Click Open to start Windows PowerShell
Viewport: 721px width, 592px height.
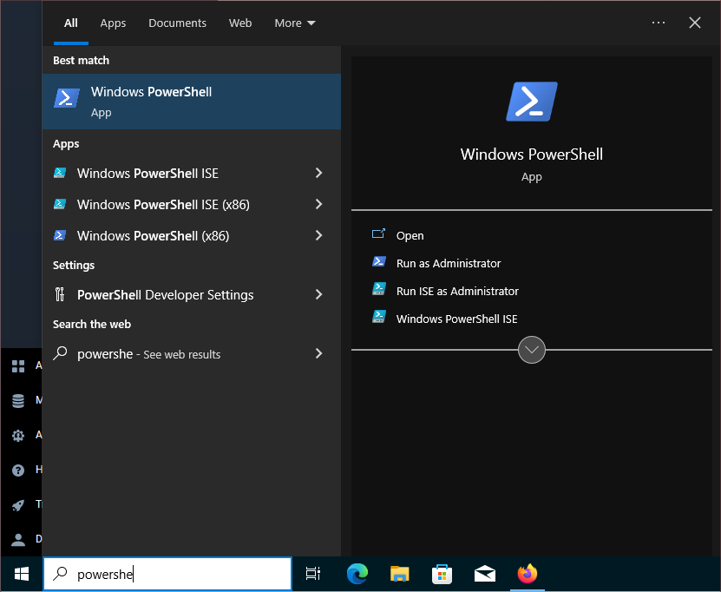[x=410, y=235]
